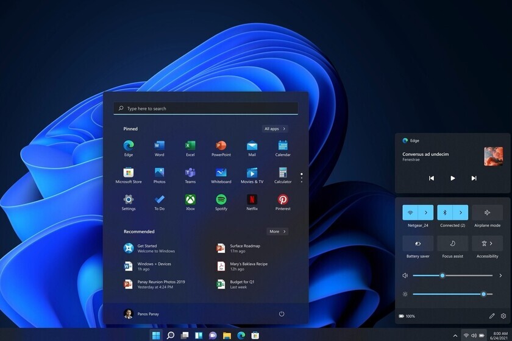The image size is (512, 341).
Task: Click the 100% battery indicator
Action: click(407, 316)
